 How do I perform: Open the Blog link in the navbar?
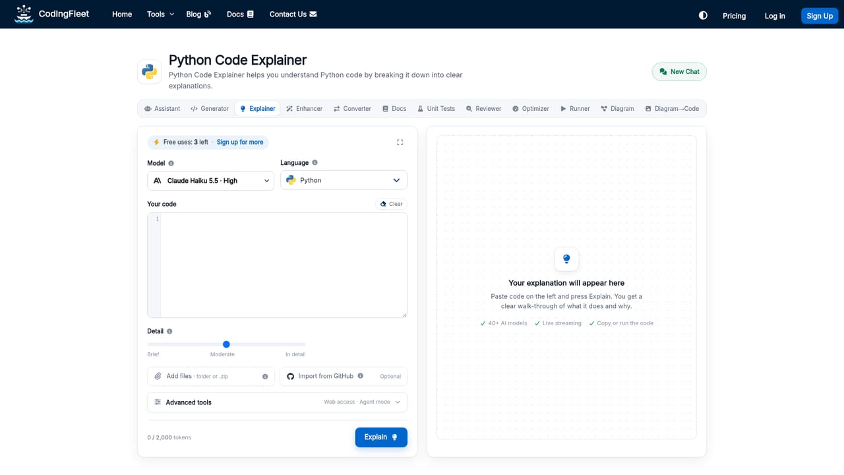pos(198,15)
